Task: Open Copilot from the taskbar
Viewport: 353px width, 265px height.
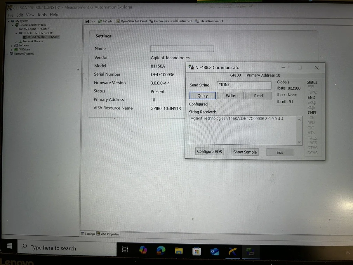Action: (x=143, y=250)
